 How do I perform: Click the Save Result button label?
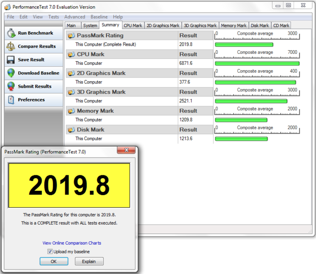point(31,60)
